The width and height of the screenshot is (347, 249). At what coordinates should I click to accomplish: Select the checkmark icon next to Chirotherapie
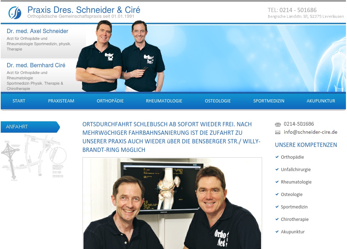pos(277,219)
